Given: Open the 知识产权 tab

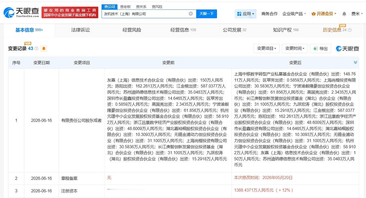Looking at the screenshot, I should [x=286, y=30].
